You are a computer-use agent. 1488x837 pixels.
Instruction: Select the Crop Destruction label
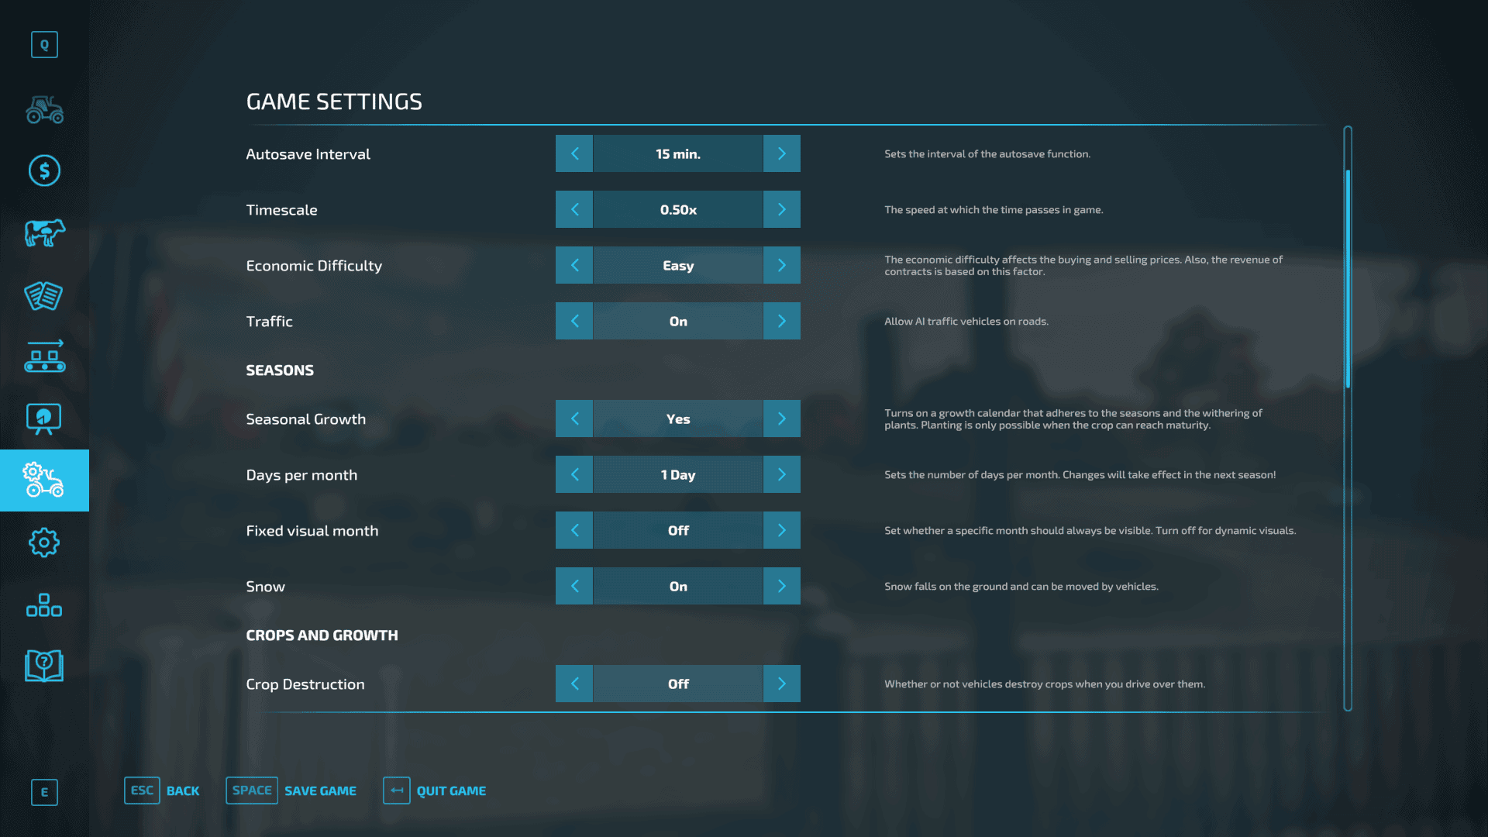(x=305, y=684)
